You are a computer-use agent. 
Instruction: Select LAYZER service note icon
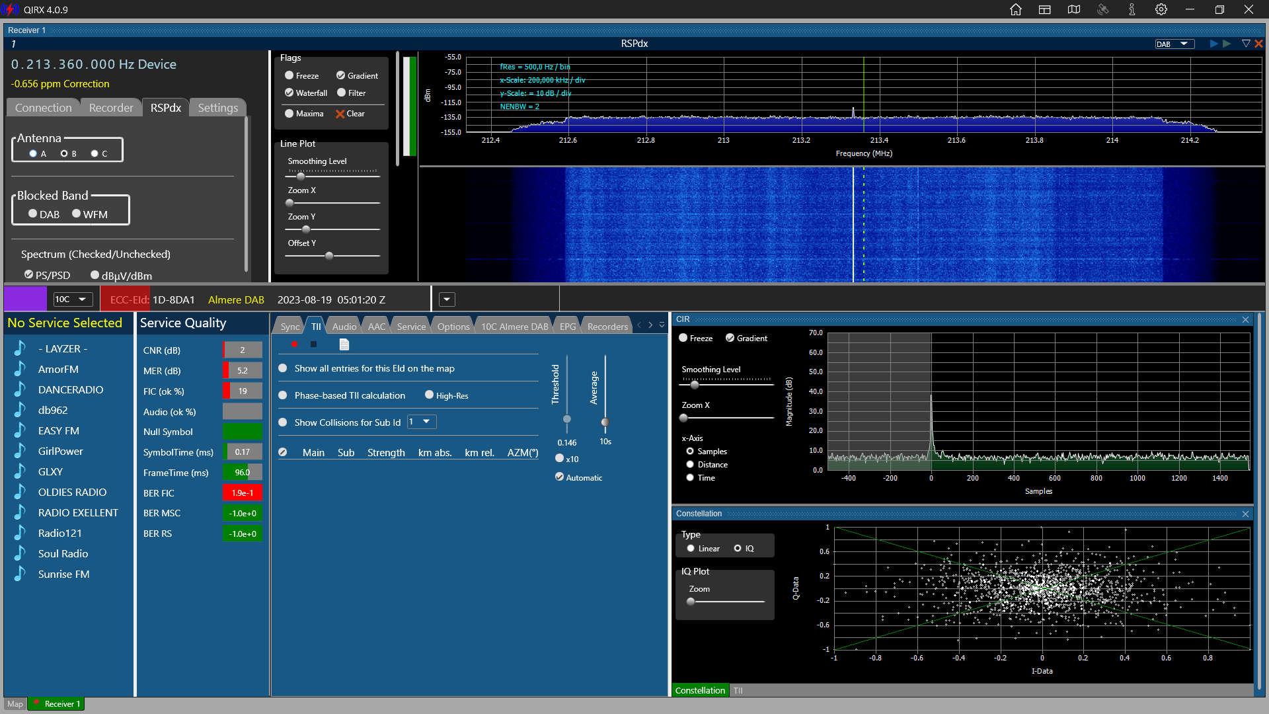click(20, 348)
